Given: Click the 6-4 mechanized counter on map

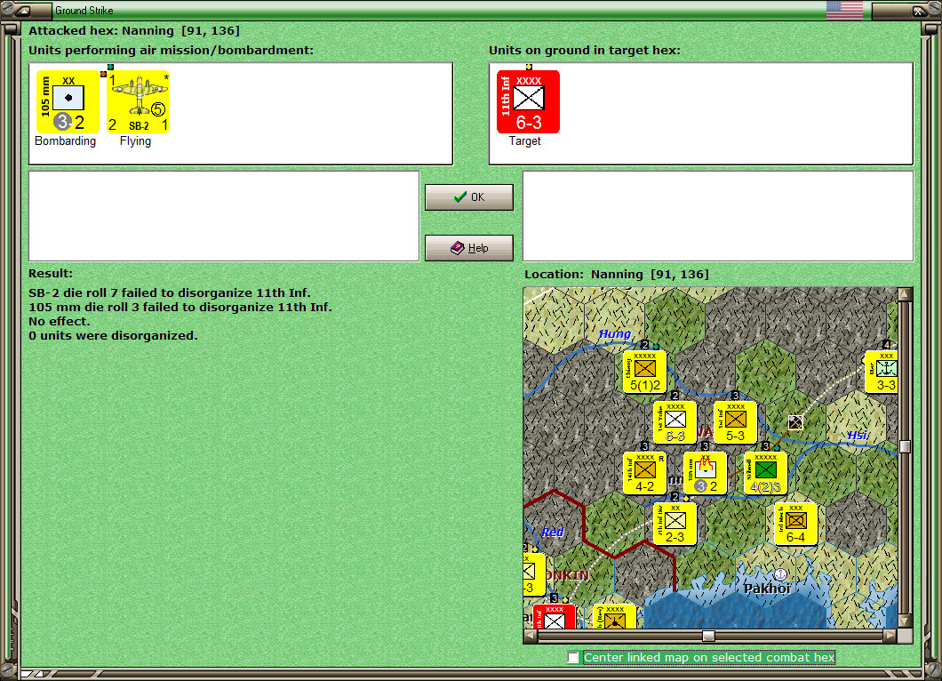Looking at the screenshot, I should click(795, 524).
